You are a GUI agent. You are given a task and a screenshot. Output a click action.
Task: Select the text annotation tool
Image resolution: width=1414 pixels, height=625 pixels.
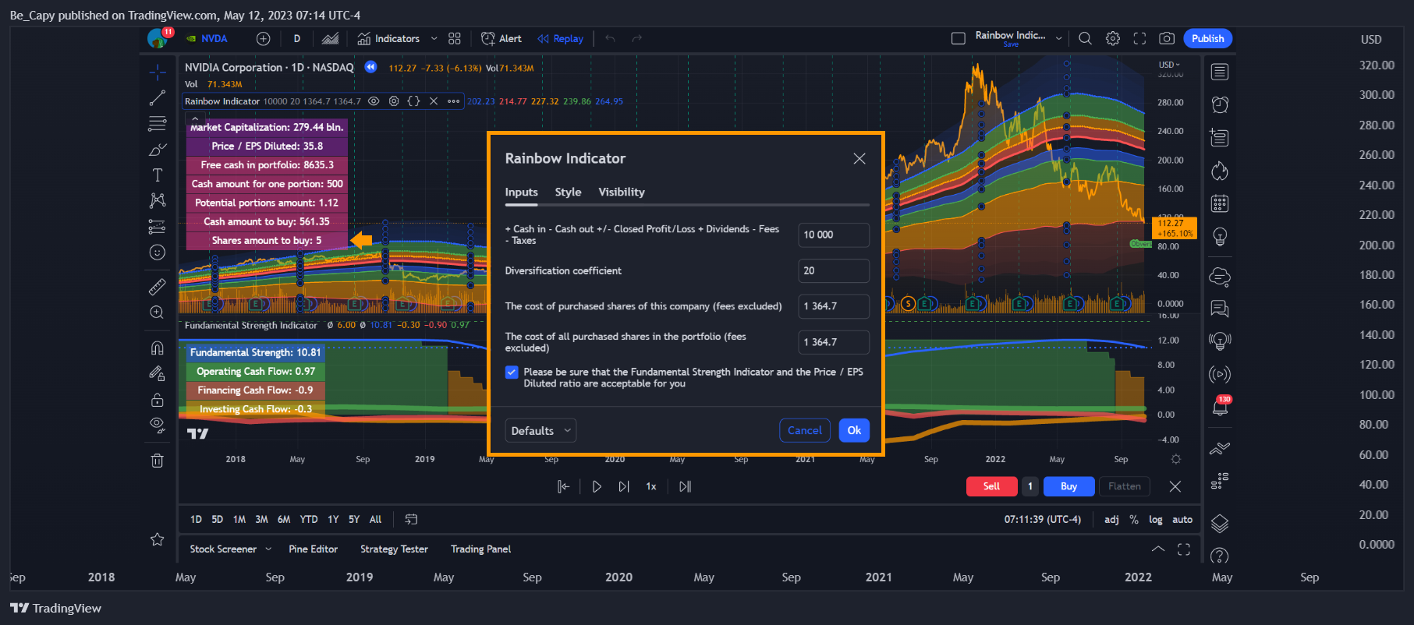158,175
